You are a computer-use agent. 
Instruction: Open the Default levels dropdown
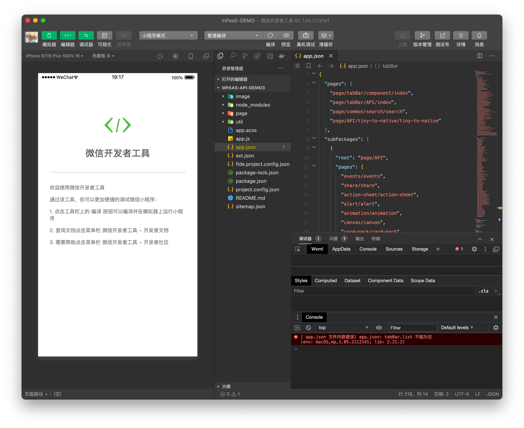[457, 328]
